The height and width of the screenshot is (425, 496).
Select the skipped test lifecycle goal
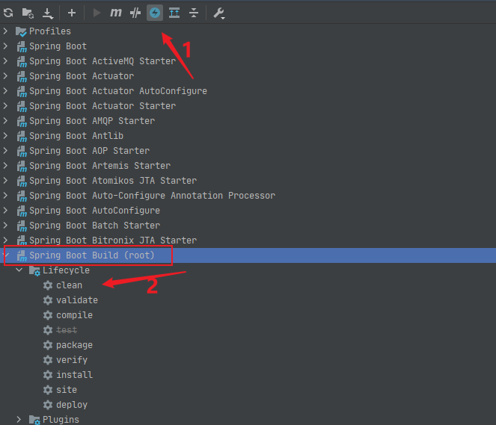67,330
